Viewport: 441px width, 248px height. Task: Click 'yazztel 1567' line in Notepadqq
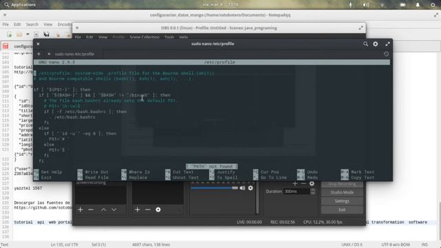(x=28, y=188)
